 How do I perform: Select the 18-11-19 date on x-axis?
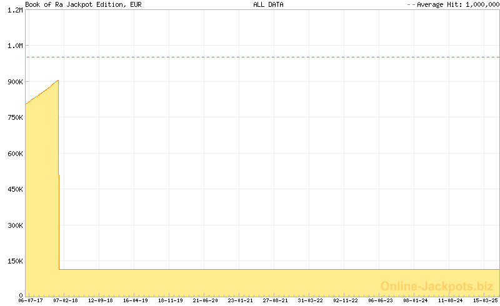(171, 300)
